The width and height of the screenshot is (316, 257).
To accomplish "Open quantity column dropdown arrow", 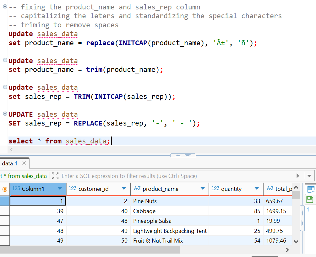I will point(257,189).
